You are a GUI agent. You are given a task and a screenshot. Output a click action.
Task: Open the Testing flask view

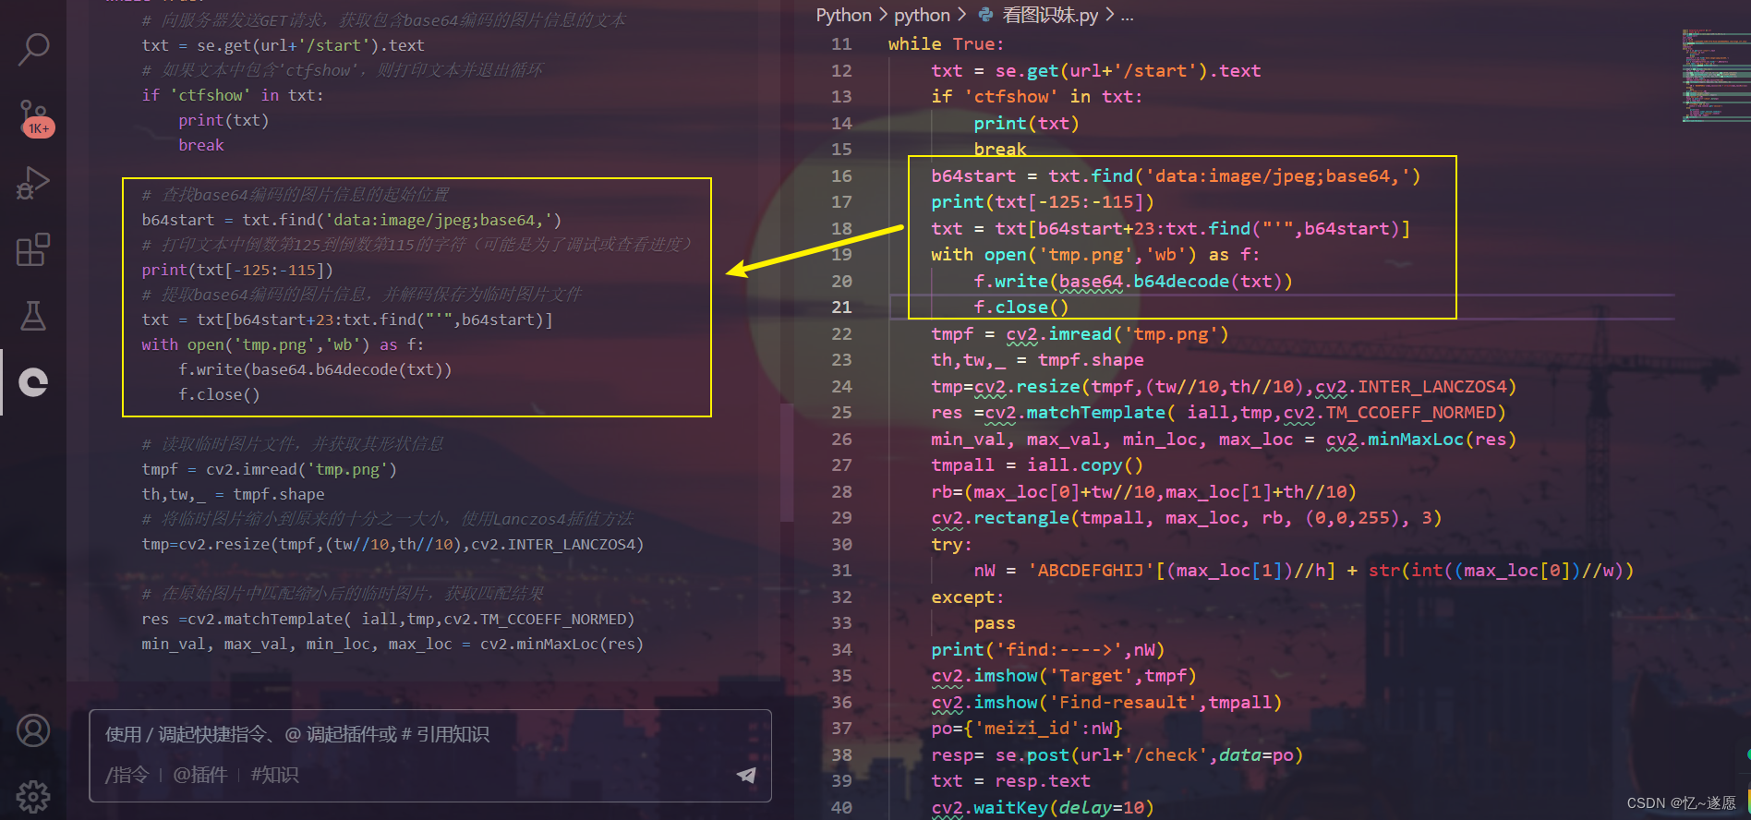tap(33, 316)
